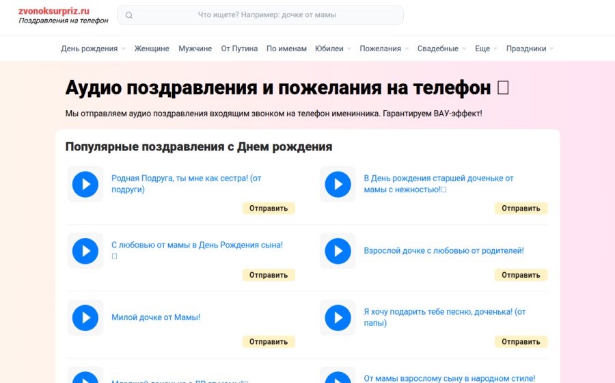Viewport: 615px width, 383px height.
Task: Play 'Взрослой дочке с любовью от родителей' audio
Action: point(338,251)
